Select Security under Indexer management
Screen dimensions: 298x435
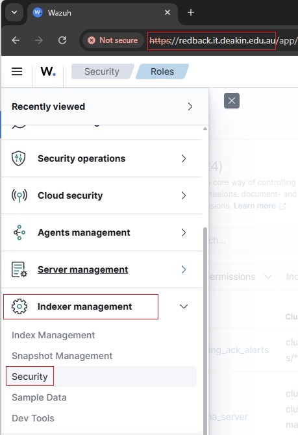pyautogui.click(x=30, y=377)
